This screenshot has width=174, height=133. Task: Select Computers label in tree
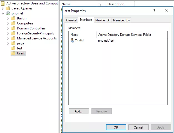(x=25, y=23)
